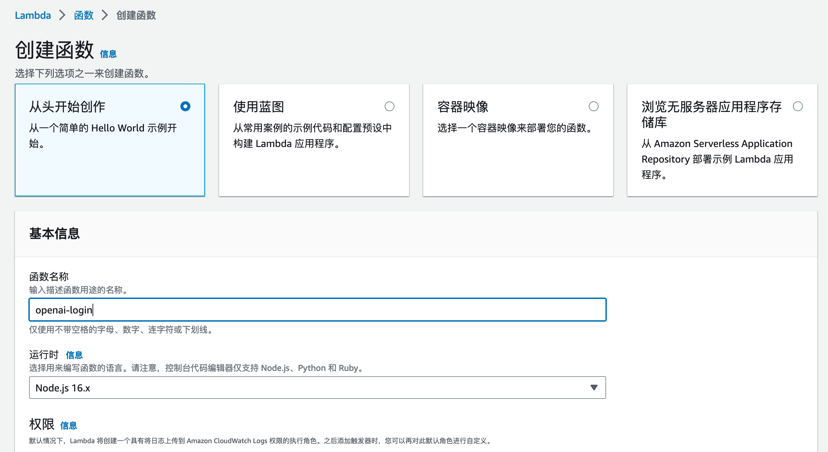Click the Amazon Serverless Application Repository description
The image size is (828, 452).
tap(717, 159)
